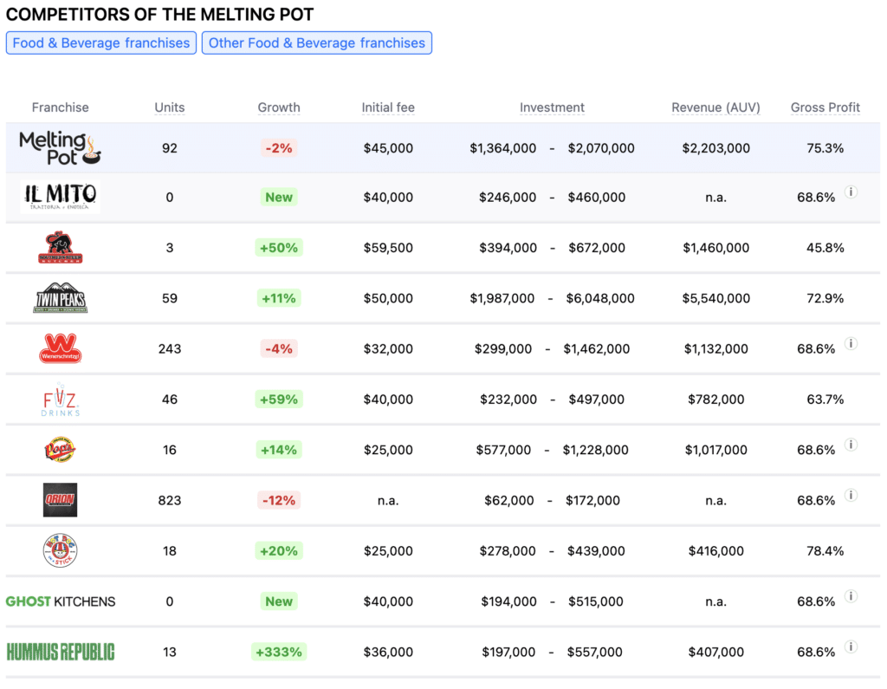Select the $45,000 initial fee cell

coord(388,148)
